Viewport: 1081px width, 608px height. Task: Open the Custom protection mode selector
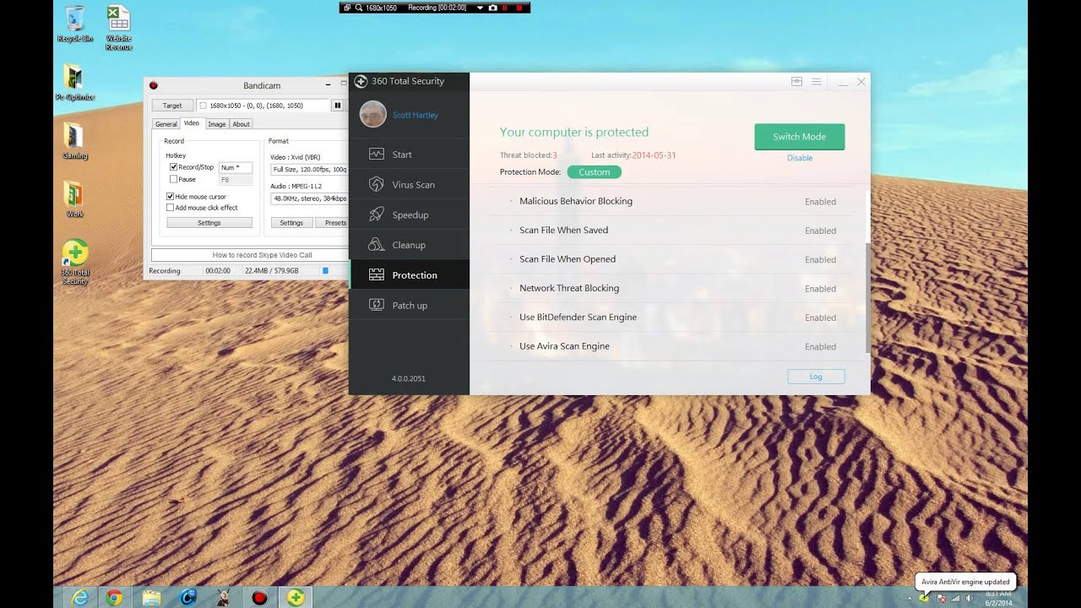(594, 172)
